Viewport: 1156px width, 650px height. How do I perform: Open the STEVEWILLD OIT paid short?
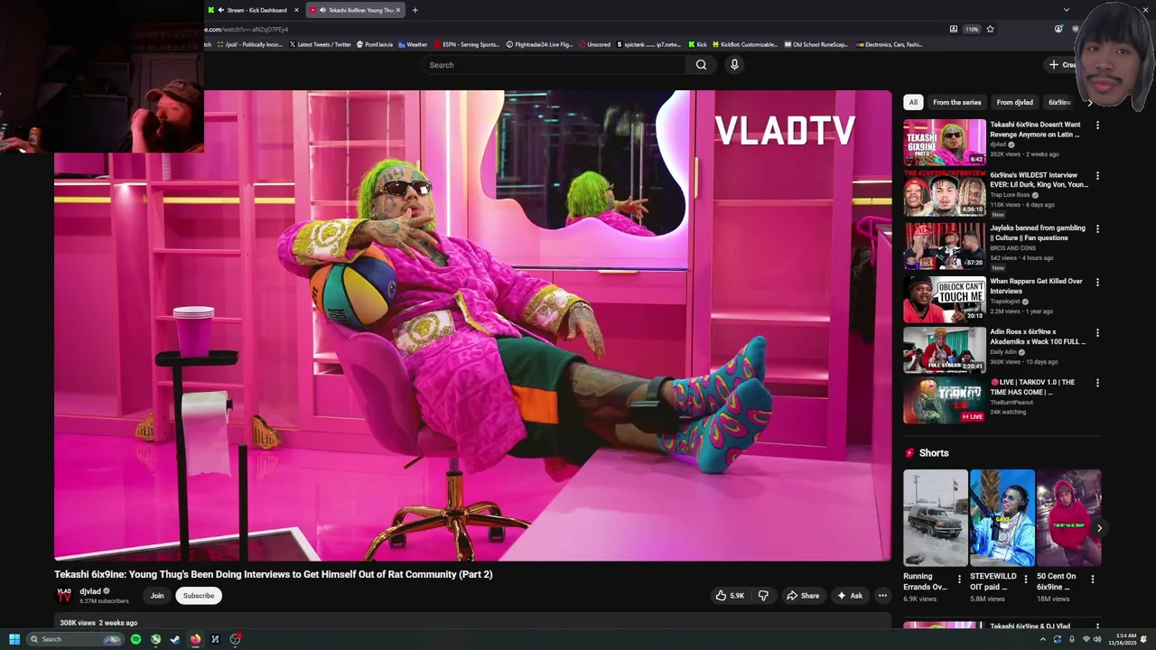click(1002, 517)
